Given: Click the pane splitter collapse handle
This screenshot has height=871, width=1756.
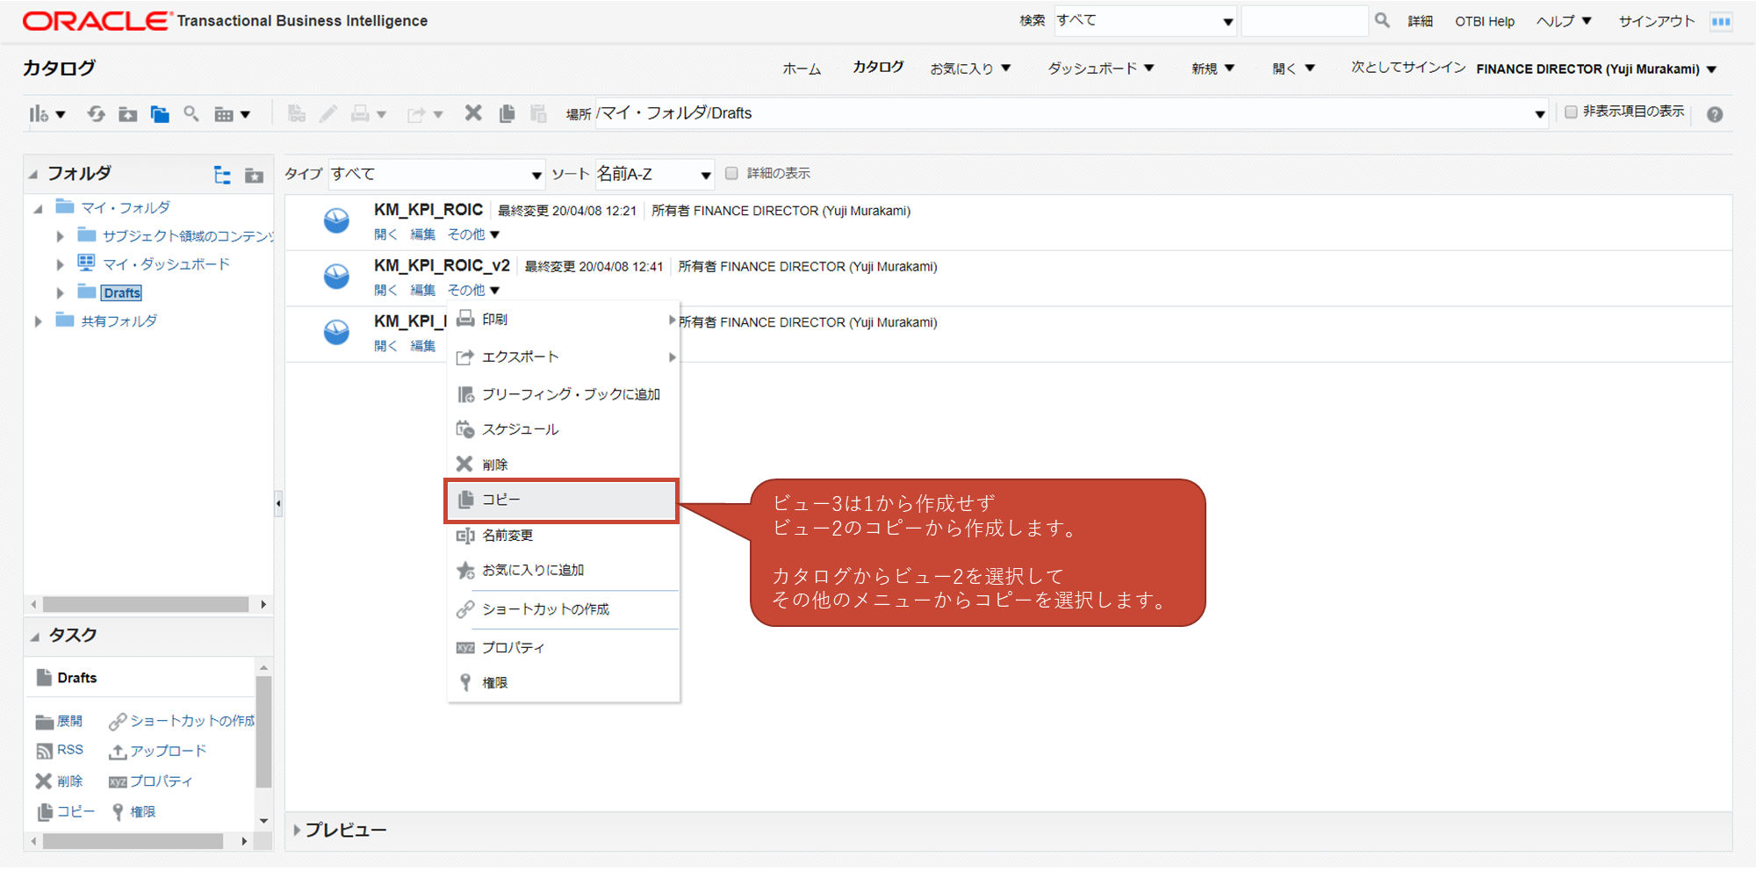Looking at the screenshot, I should pos(278,504).
